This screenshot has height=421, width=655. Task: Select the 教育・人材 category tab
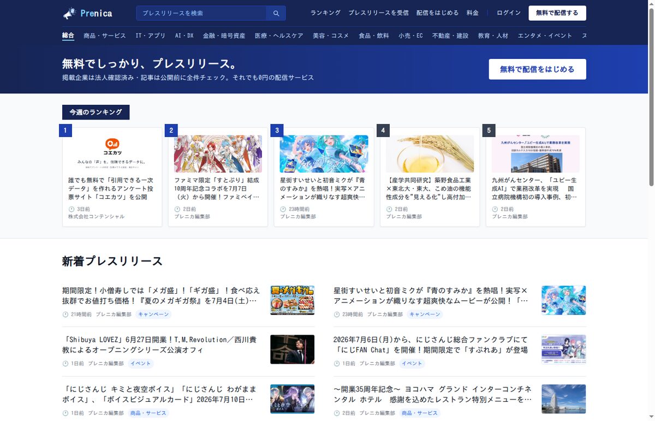click(x=493, y=35)
